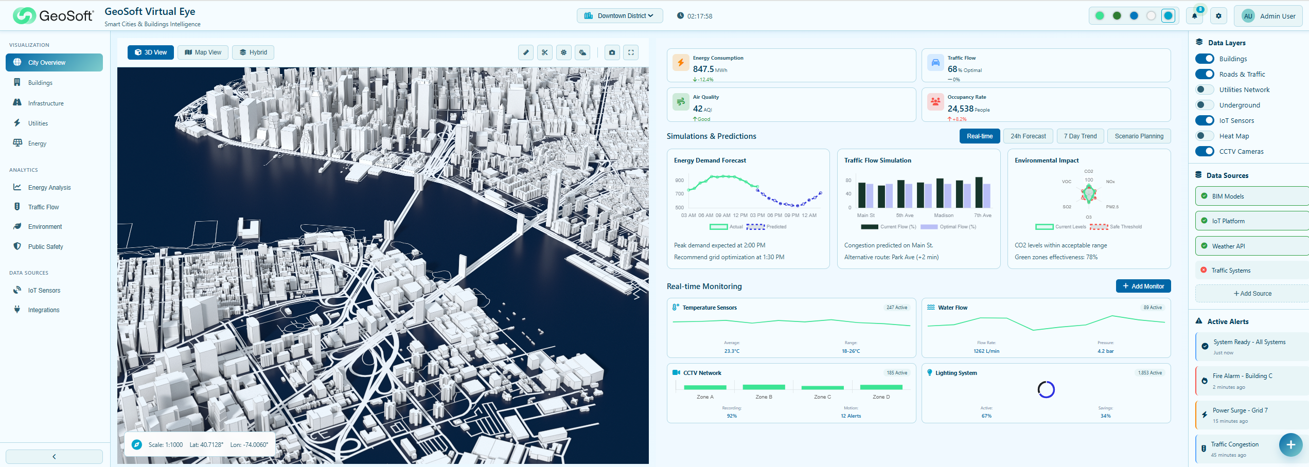Activate the scissors section-cut tool
This screenshot has width=1309, height=467.
click(544, 52)
